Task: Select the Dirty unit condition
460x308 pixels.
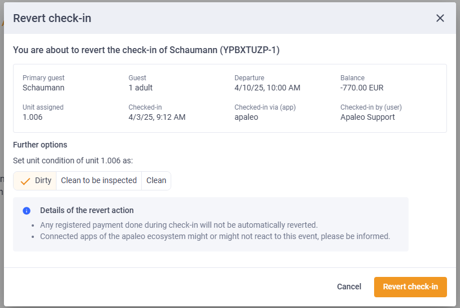Action: click(x=35, y=181)
